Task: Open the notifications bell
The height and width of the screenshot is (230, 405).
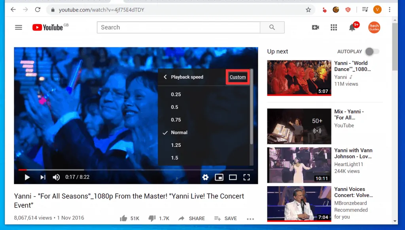Action: tap(352, 27)
